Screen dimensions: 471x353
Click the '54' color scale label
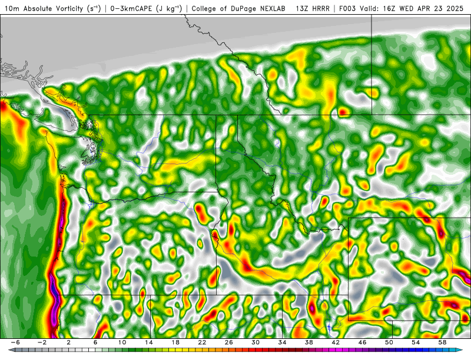[x=416, y=342]
